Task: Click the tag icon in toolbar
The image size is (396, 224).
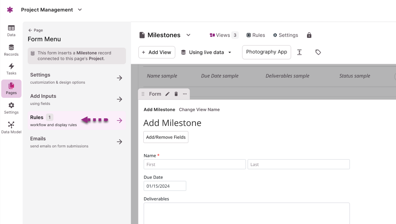Action: coord(318,52)
